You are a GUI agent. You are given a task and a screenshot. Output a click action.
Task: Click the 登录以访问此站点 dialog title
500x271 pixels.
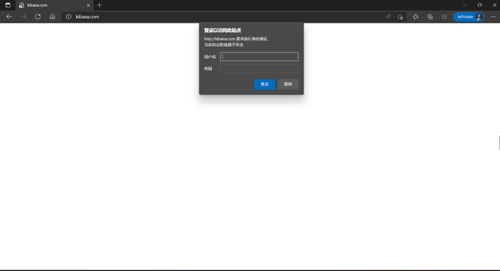click(x=223, y=30)
